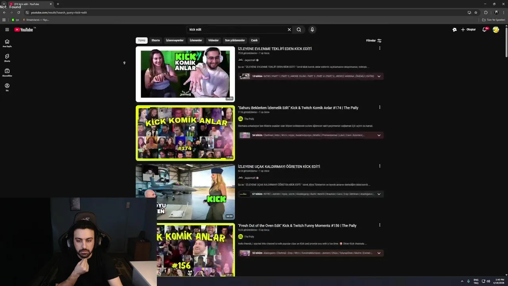
Task: Open Abonelikler in the left sidebar
Action: 7,73
